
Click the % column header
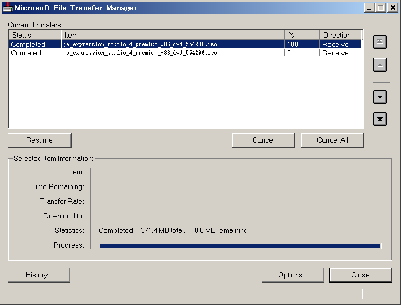click(302, 35)
